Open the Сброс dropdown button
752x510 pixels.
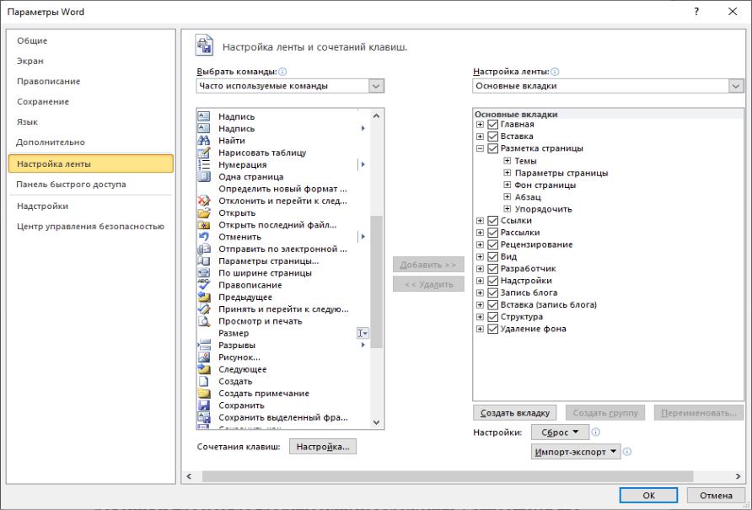(560, 432)
